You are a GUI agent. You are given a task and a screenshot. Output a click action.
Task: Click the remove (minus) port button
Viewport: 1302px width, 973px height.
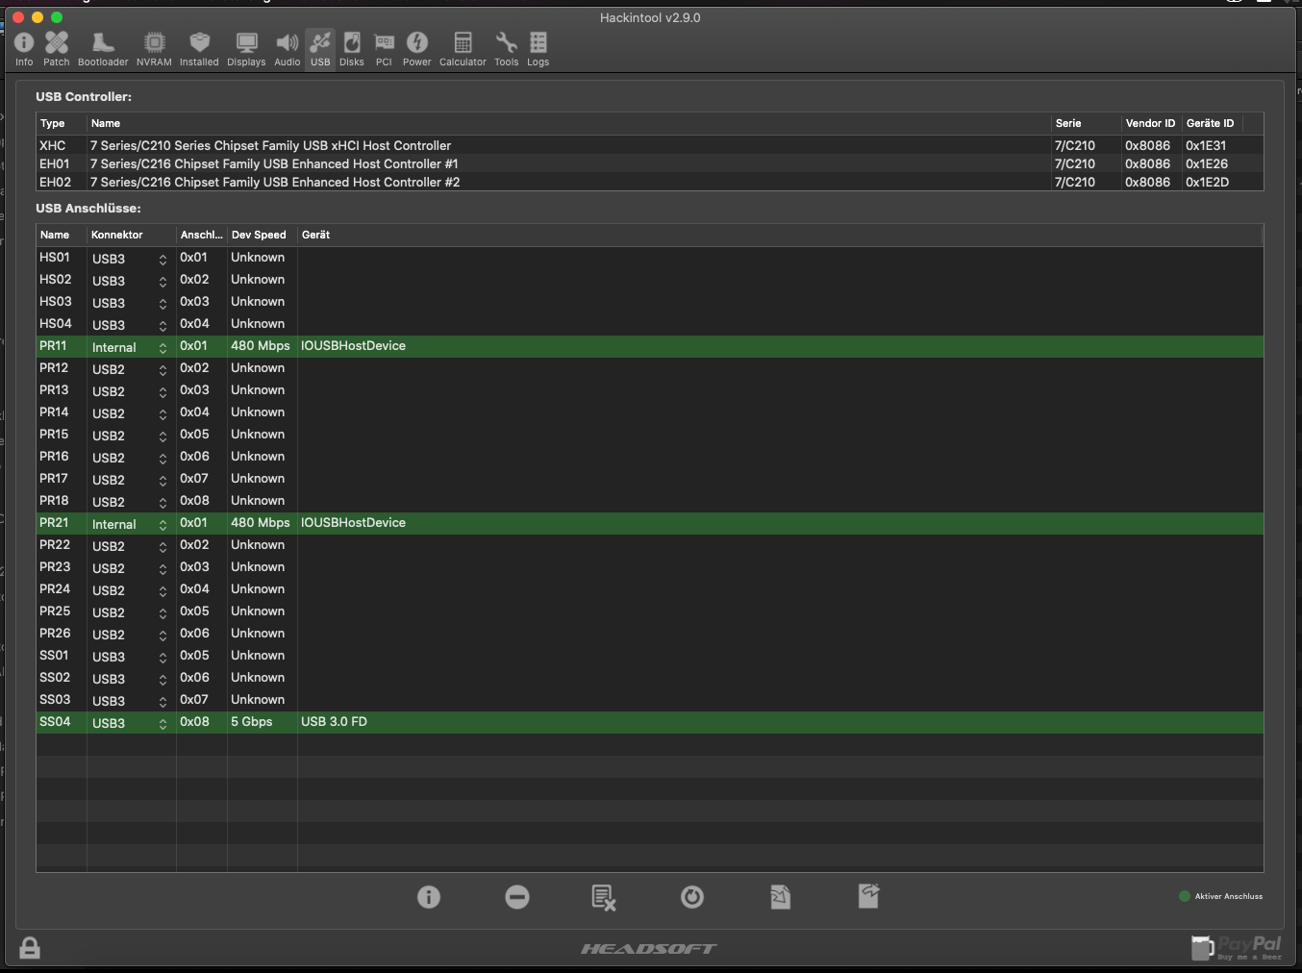(x=517, y=897)
